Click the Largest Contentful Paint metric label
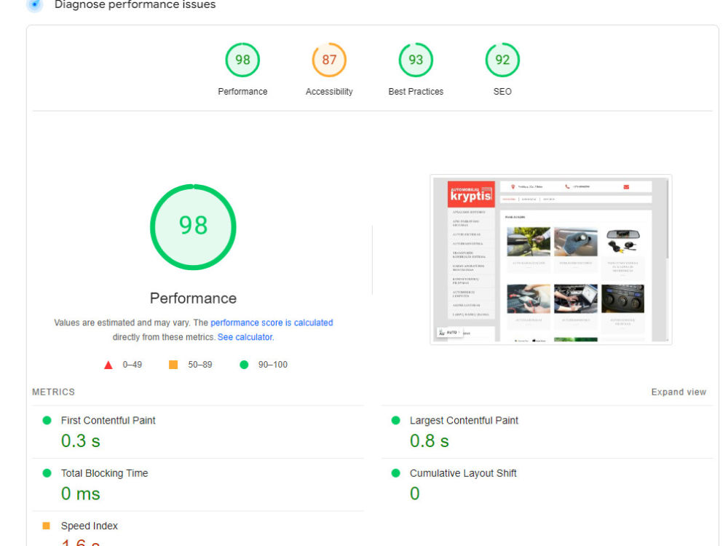 tap(464, 421)
